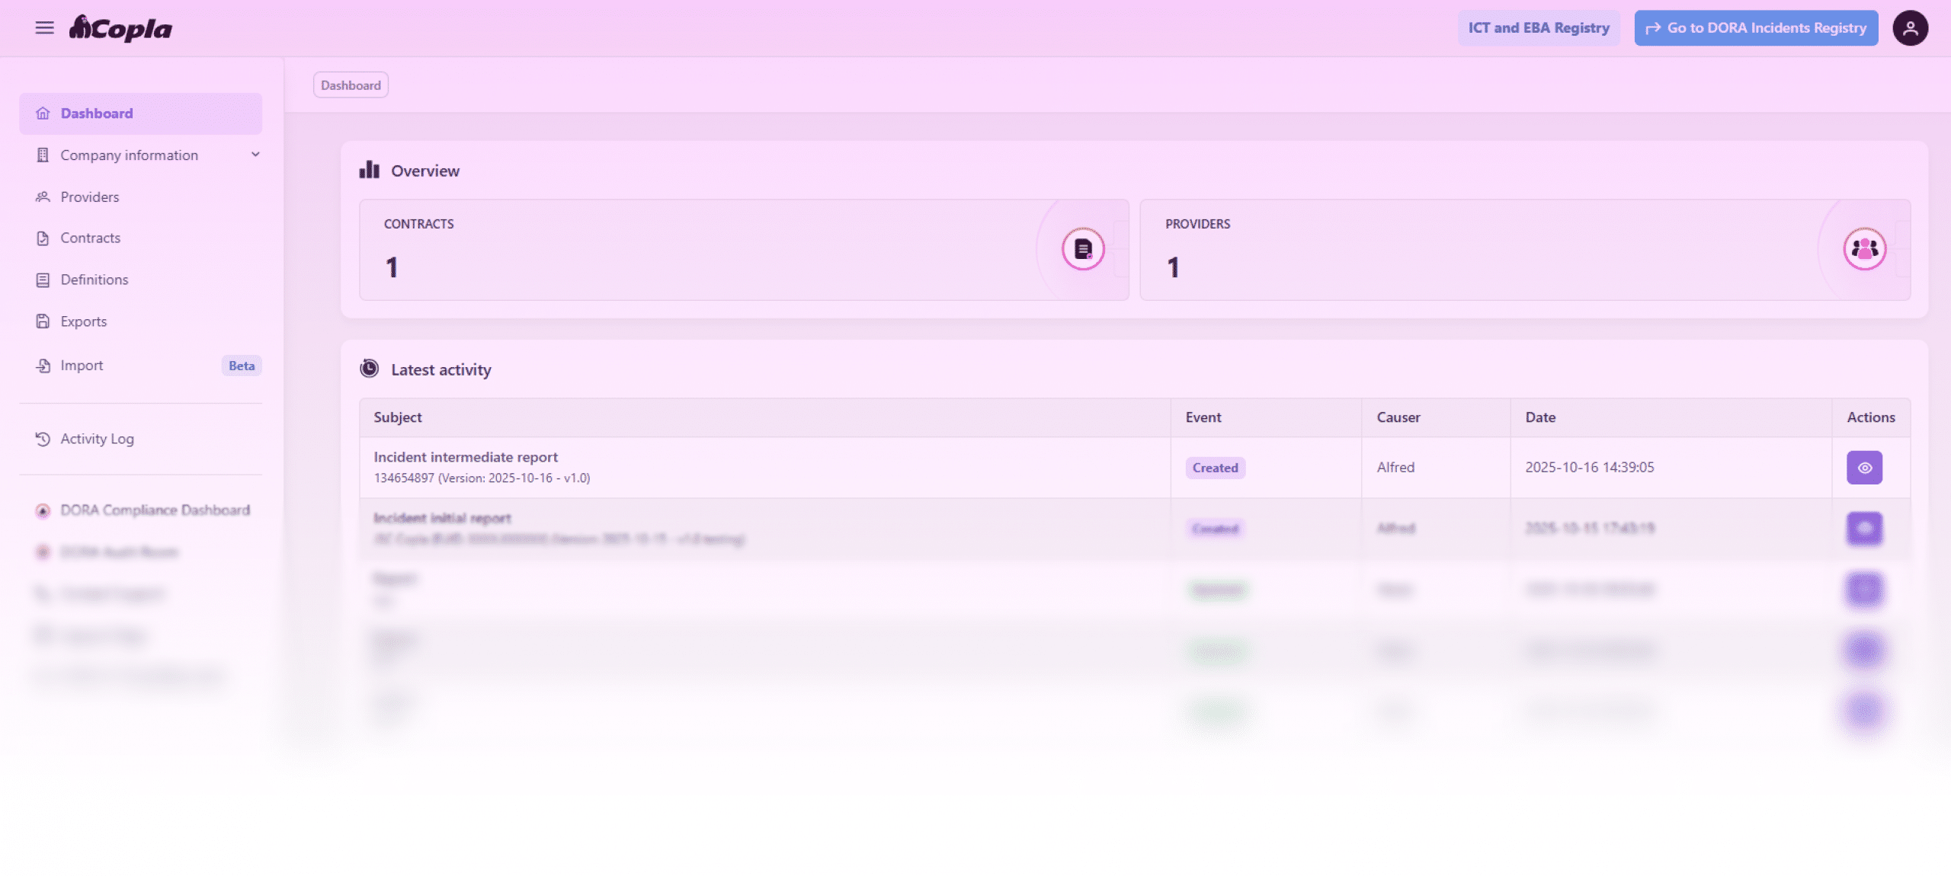Click the Overview bar chart icon

click(370, 170)
